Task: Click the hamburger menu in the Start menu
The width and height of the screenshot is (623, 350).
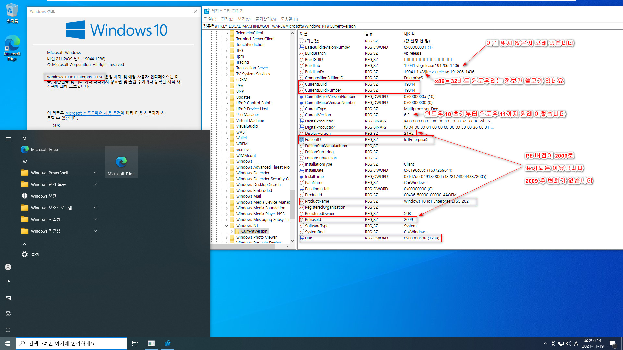Action: pos(8,138)
